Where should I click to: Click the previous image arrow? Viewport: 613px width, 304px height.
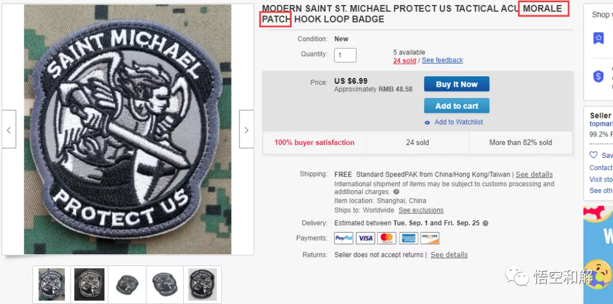pos(9,130)
